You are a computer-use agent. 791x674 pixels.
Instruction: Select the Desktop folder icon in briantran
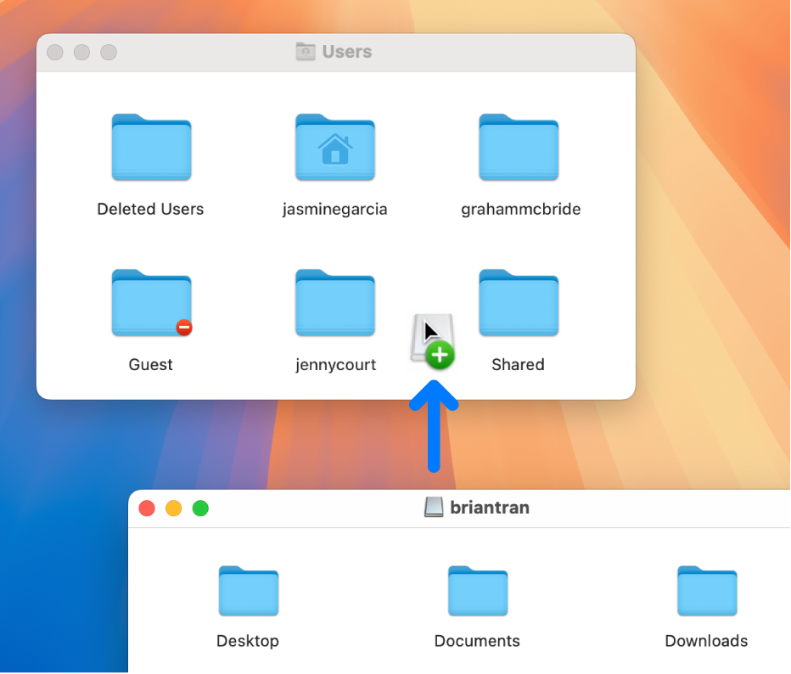tap(248, 591)
